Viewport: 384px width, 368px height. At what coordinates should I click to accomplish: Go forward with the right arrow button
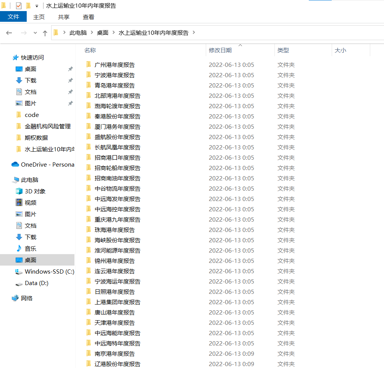pos(24,32)
